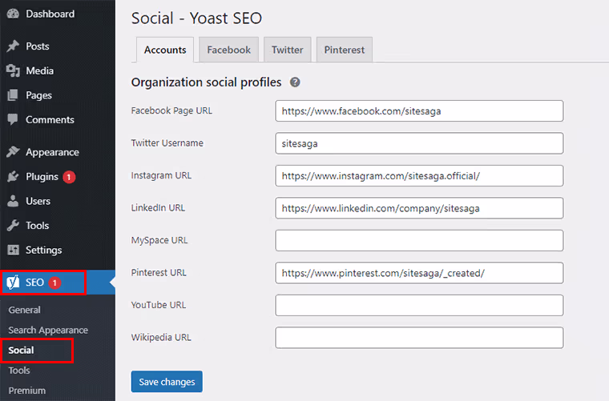Click the Organization social profiles heading

coord(206,82)
